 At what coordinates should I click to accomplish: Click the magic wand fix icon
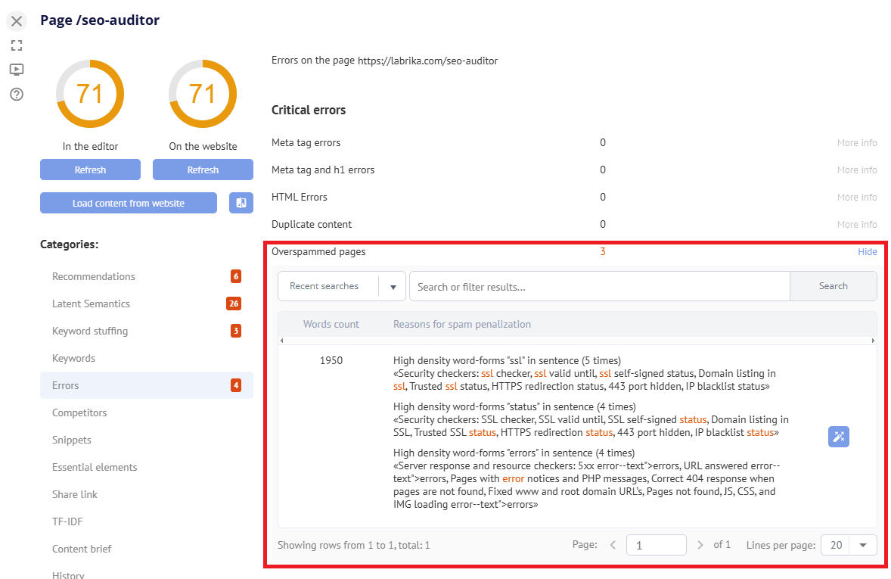coord(838,437)
